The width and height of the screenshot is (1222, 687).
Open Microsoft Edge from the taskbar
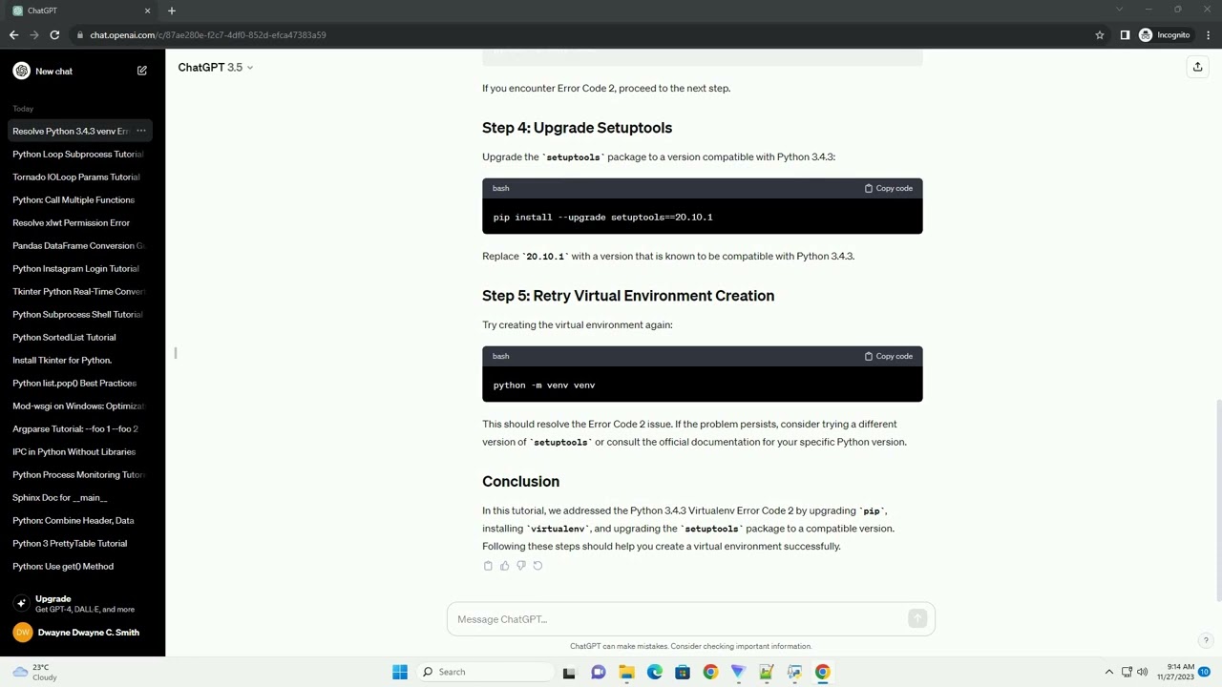(654, 672)
